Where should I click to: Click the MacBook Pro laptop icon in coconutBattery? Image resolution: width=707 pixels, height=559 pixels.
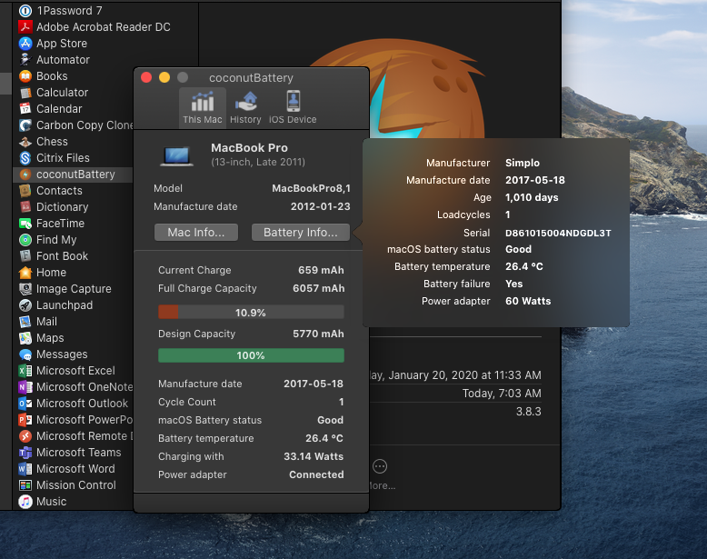coord(177,155)
